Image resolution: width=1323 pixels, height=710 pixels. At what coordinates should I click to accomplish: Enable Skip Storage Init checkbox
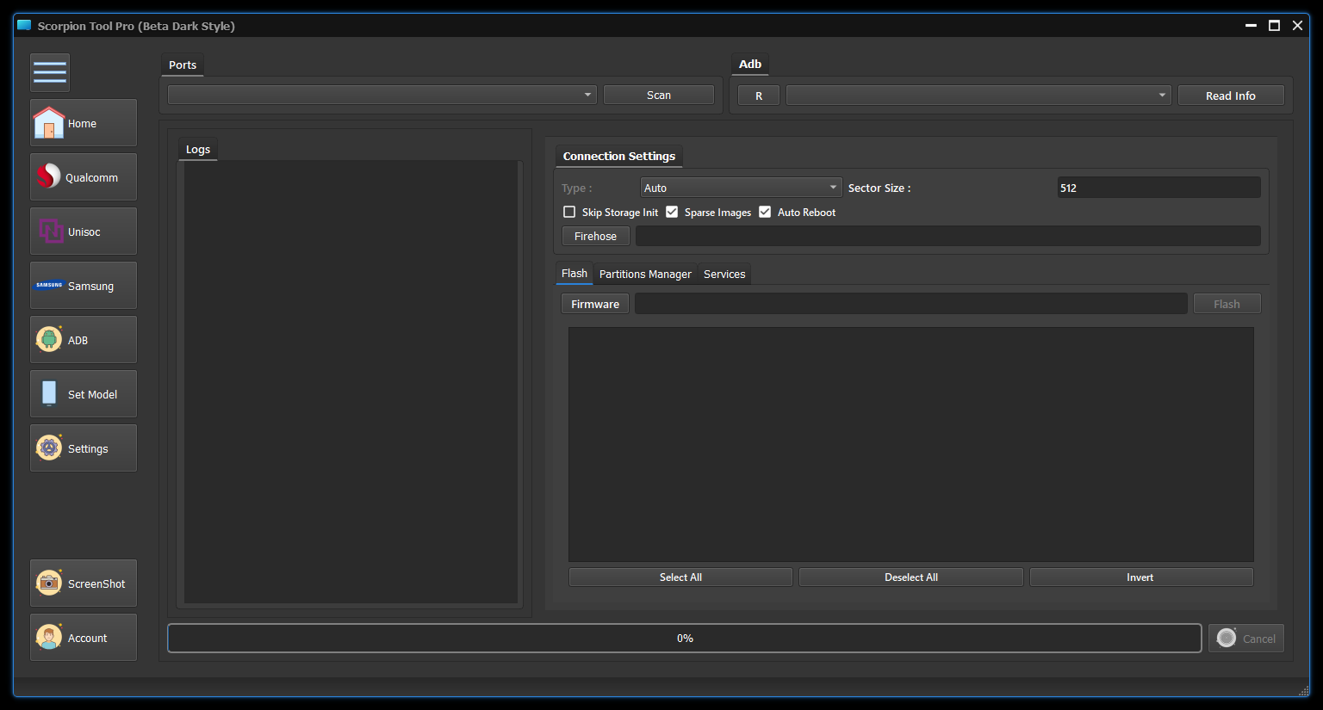pyautogui.click(x=569, y=212)
